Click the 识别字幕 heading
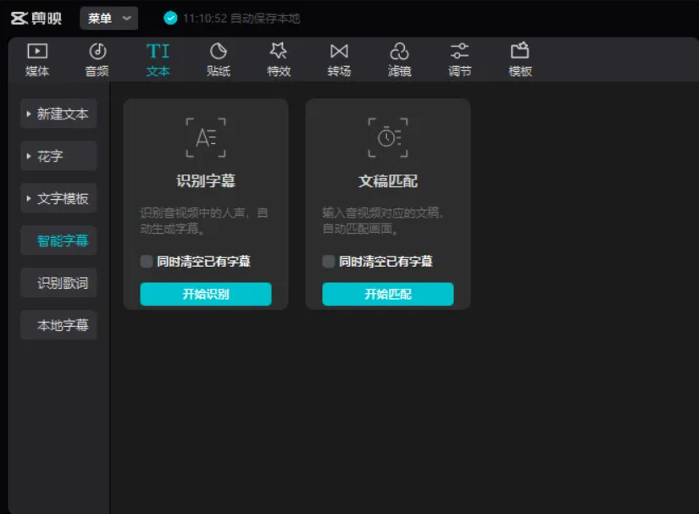This screenshot has width=699, height=514. [x=206, y=181]
